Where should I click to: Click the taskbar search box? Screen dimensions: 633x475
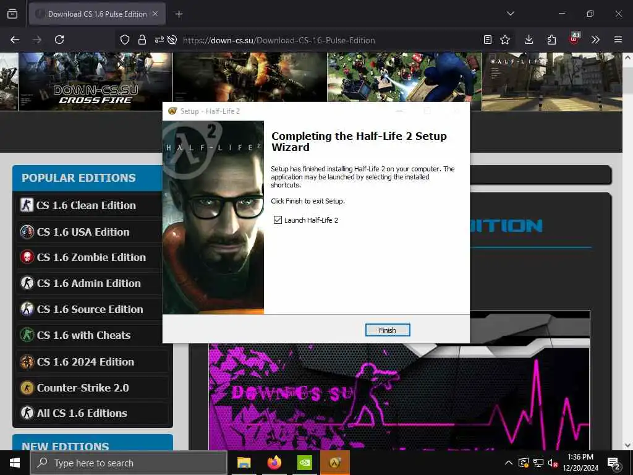[129, 463]
